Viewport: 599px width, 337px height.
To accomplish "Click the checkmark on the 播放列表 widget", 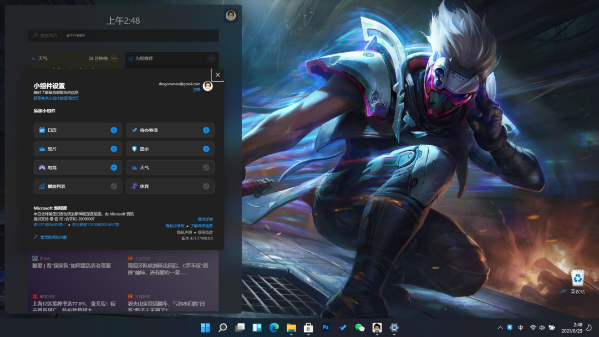I will click(114, 186).
